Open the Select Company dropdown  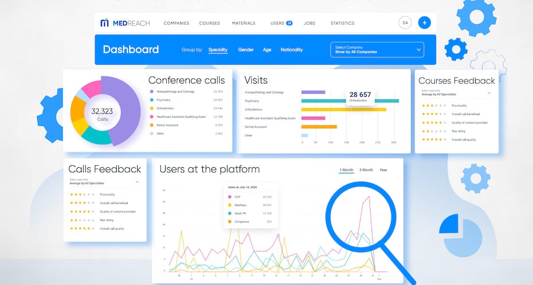(377, 50)
